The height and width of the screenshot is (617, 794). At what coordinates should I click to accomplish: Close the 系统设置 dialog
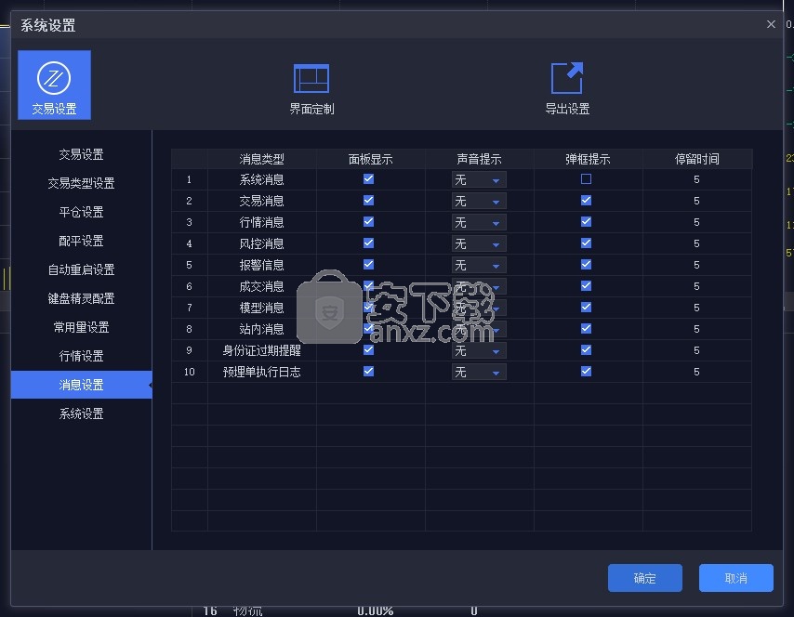(771, 24)
